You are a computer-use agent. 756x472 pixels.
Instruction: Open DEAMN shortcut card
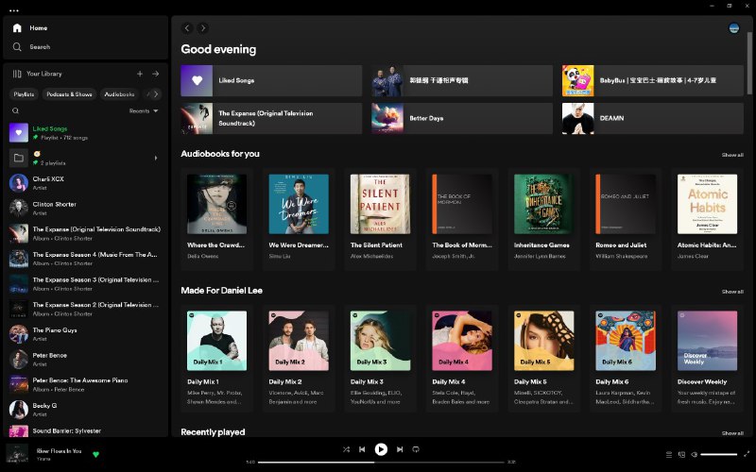point(653,118)
